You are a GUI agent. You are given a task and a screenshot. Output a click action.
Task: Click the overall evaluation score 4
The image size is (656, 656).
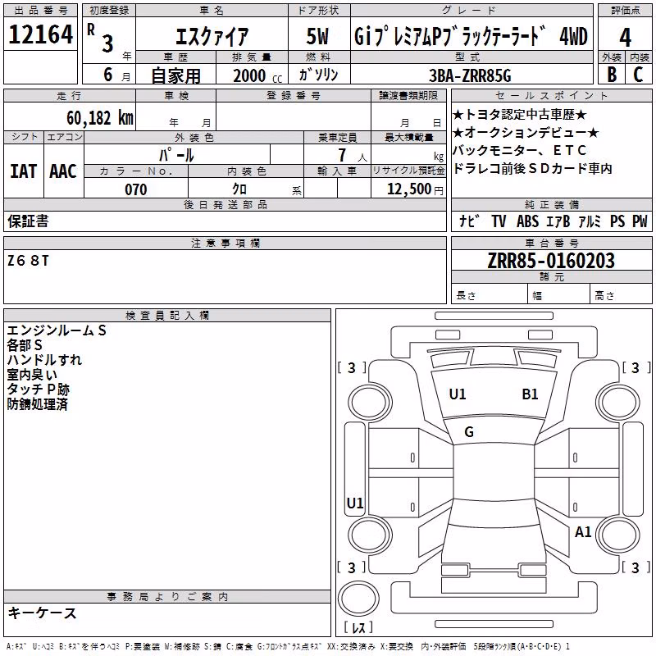(x=625, y=38)
